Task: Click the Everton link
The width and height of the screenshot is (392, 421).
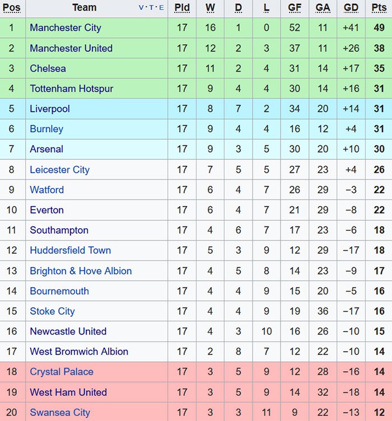Action: (x=47, y=210)
